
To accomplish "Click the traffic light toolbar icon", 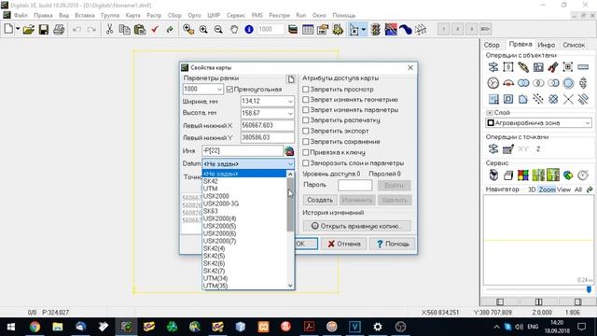I will point(375,29).
